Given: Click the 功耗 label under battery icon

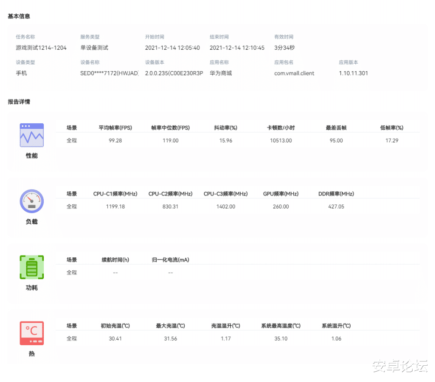Looking at the screenshot, I should (32, 288).
